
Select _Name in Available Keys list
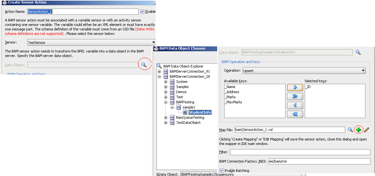click(230, 87)
